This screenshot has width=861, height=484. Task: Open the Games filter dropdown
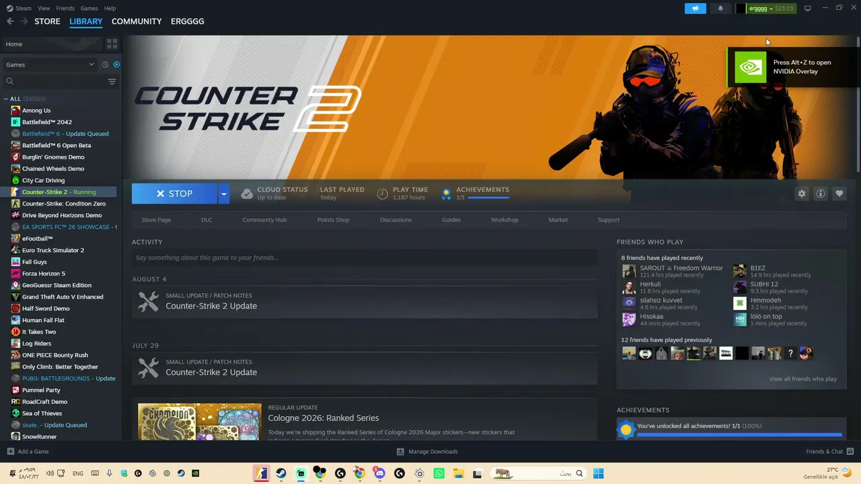(x=50, y=65)
